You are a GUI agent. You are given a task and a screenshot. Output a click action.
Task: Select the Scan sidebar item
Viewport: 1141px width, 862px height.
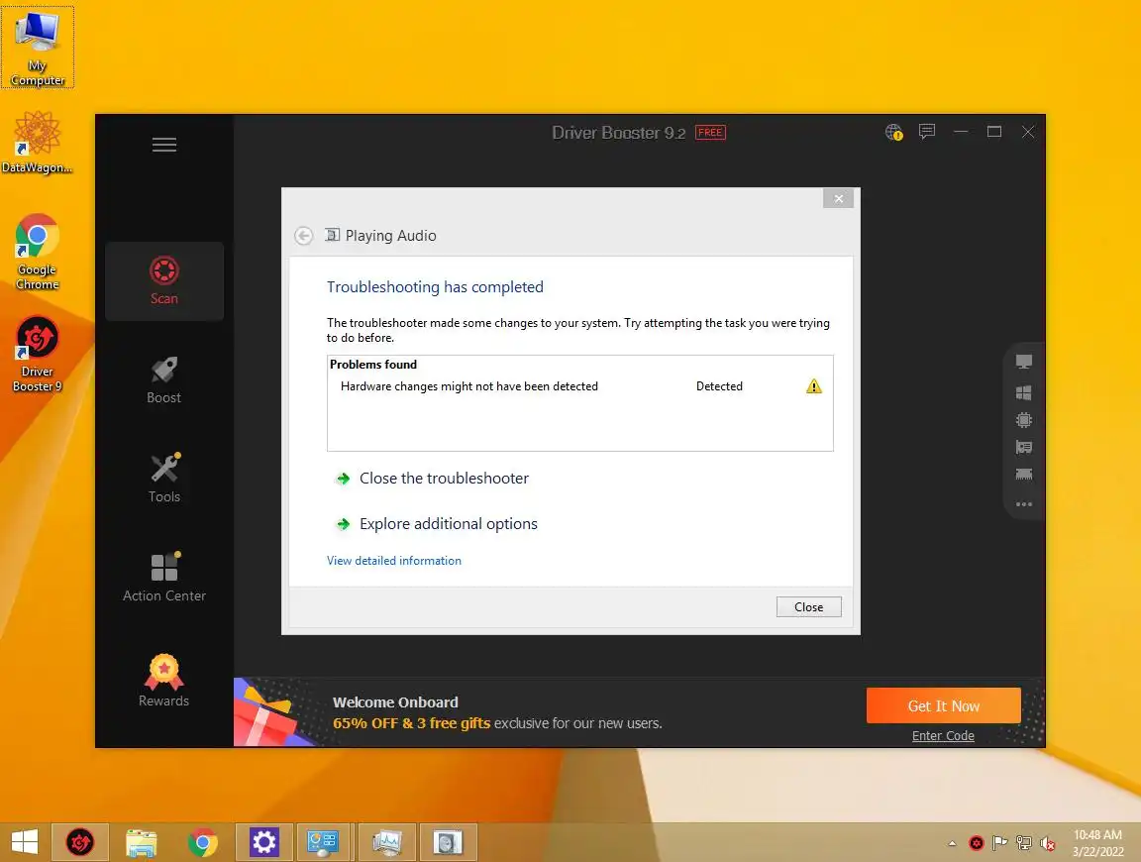pyautogui.click(x=163, y=281)
